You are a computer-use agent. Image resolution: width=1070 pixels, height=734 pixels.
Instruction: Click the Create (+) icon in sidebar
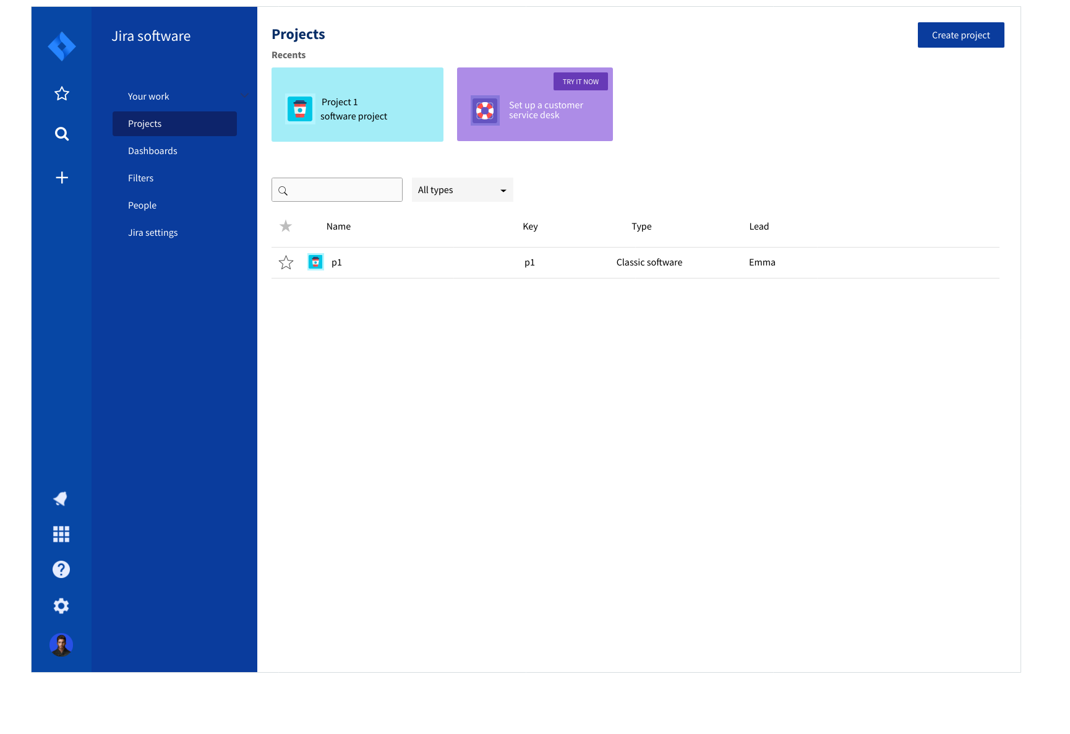click(x=61, y=177)
